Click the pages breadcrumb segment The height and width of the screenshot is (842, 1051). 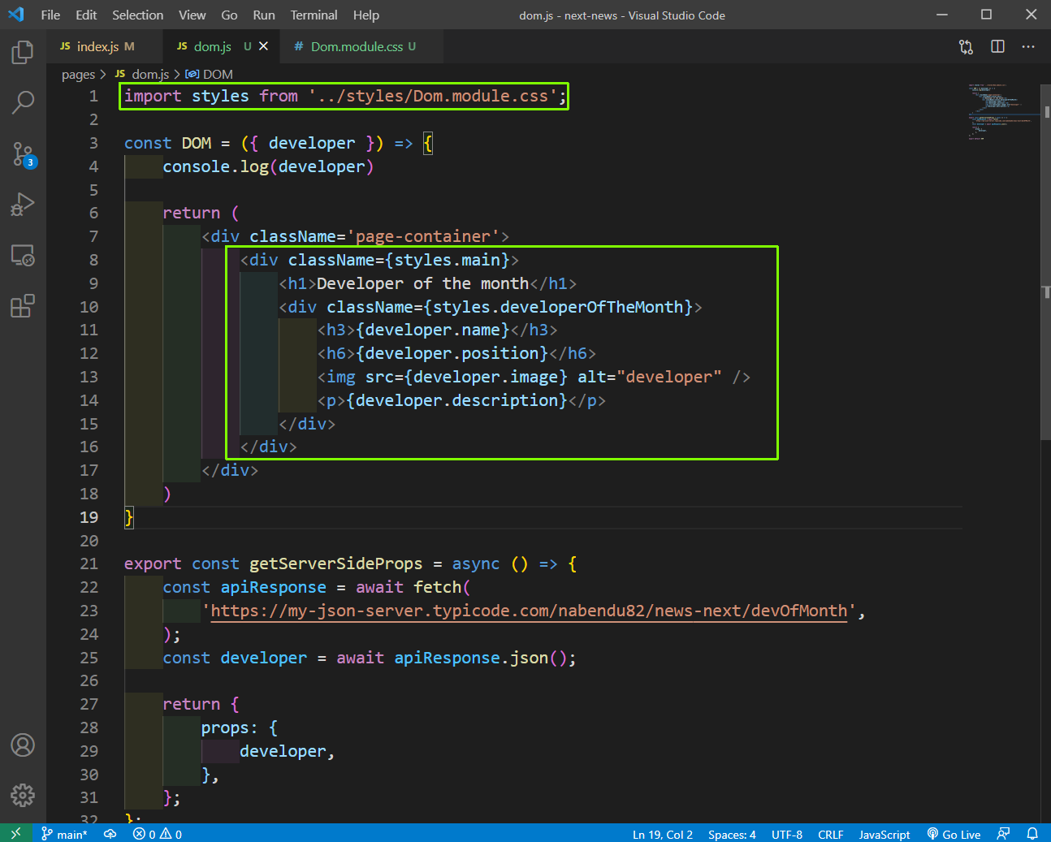point(78,74)
